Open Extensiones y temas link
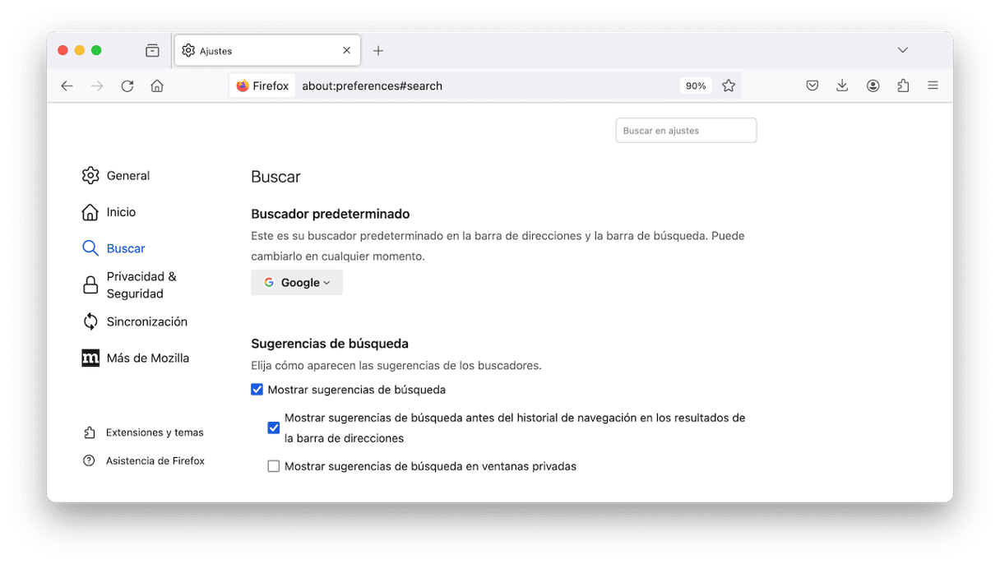 click(x=144, y=432)
